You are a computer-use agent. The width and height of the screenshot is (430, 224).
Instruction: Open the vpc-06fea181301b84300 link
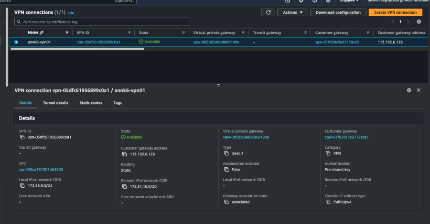pos(41,169)
